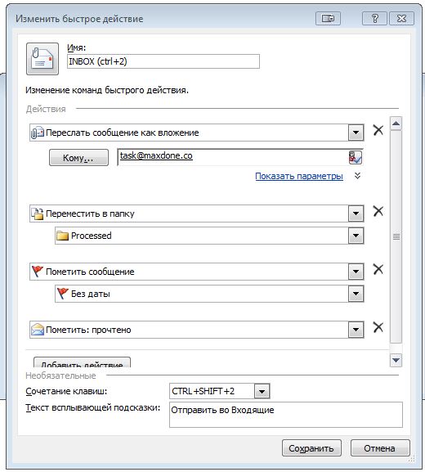
Task: Click the quick step icon picker button
Action: pyautogui.click(x=42, y=59)
